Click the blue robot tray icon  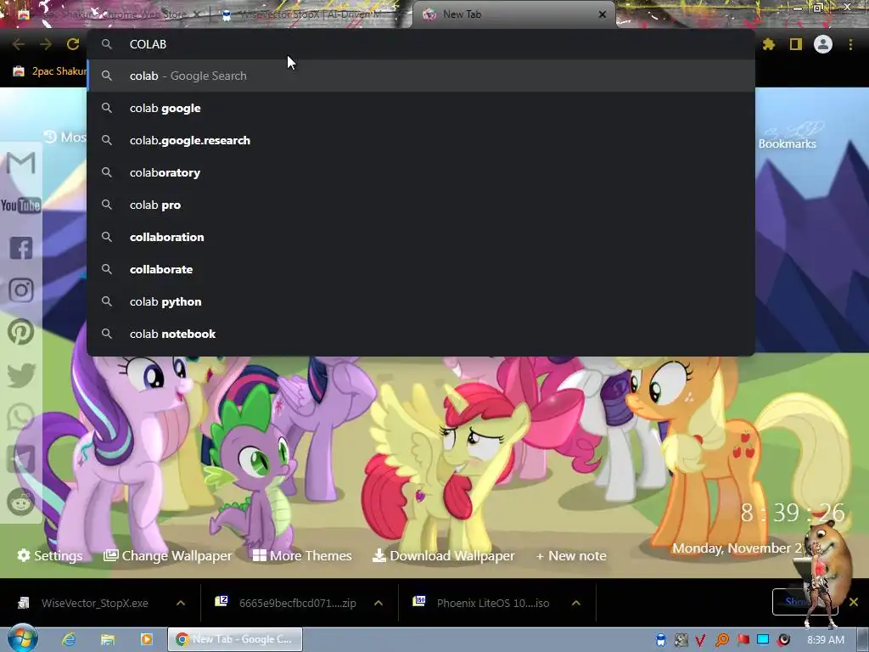pyautogui.click(x=660, y=640)
